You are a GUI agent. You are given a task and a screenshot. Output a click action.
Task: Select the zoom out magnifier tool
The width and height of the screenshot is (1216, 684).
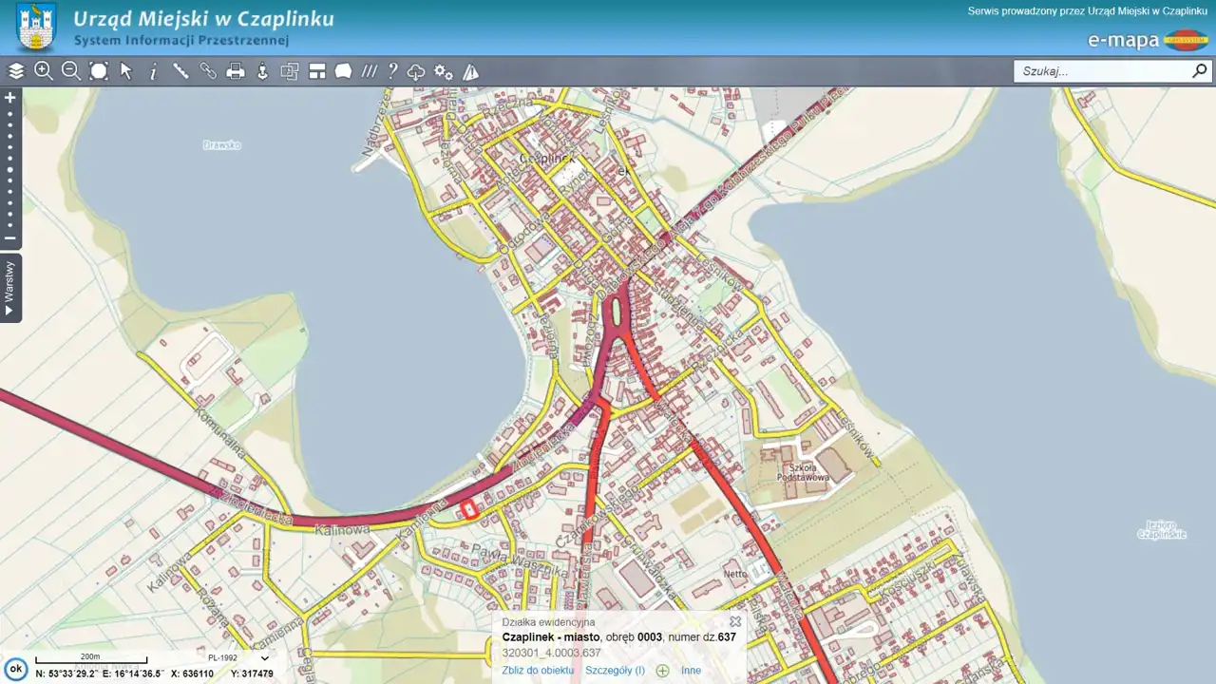pos(71,71)
